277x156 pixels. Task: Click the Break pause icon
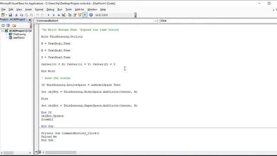[x=54, y=15]
